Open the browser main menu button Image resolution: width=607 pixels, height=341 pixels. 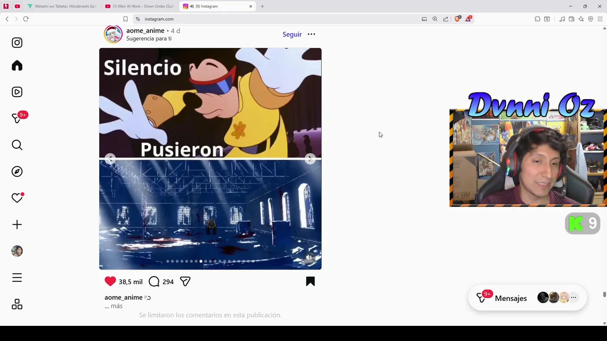pos(600,19)
